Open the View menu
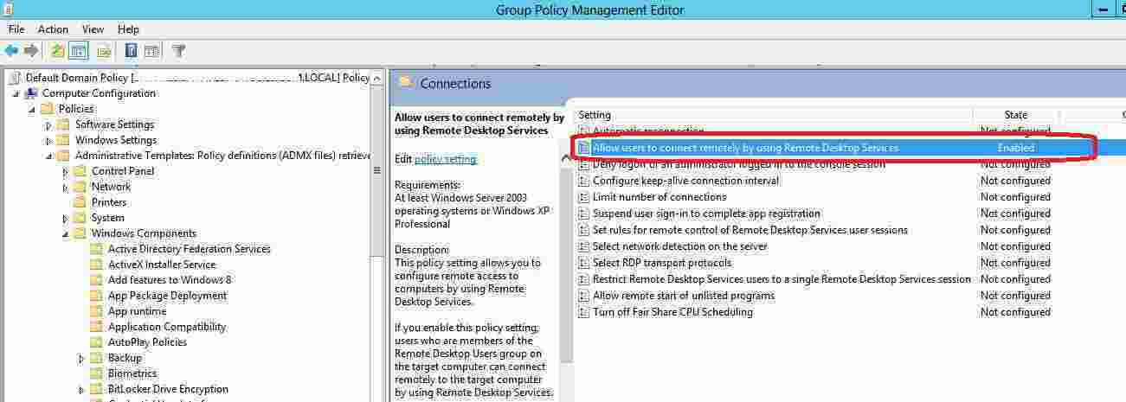 (x=93, y=29)
